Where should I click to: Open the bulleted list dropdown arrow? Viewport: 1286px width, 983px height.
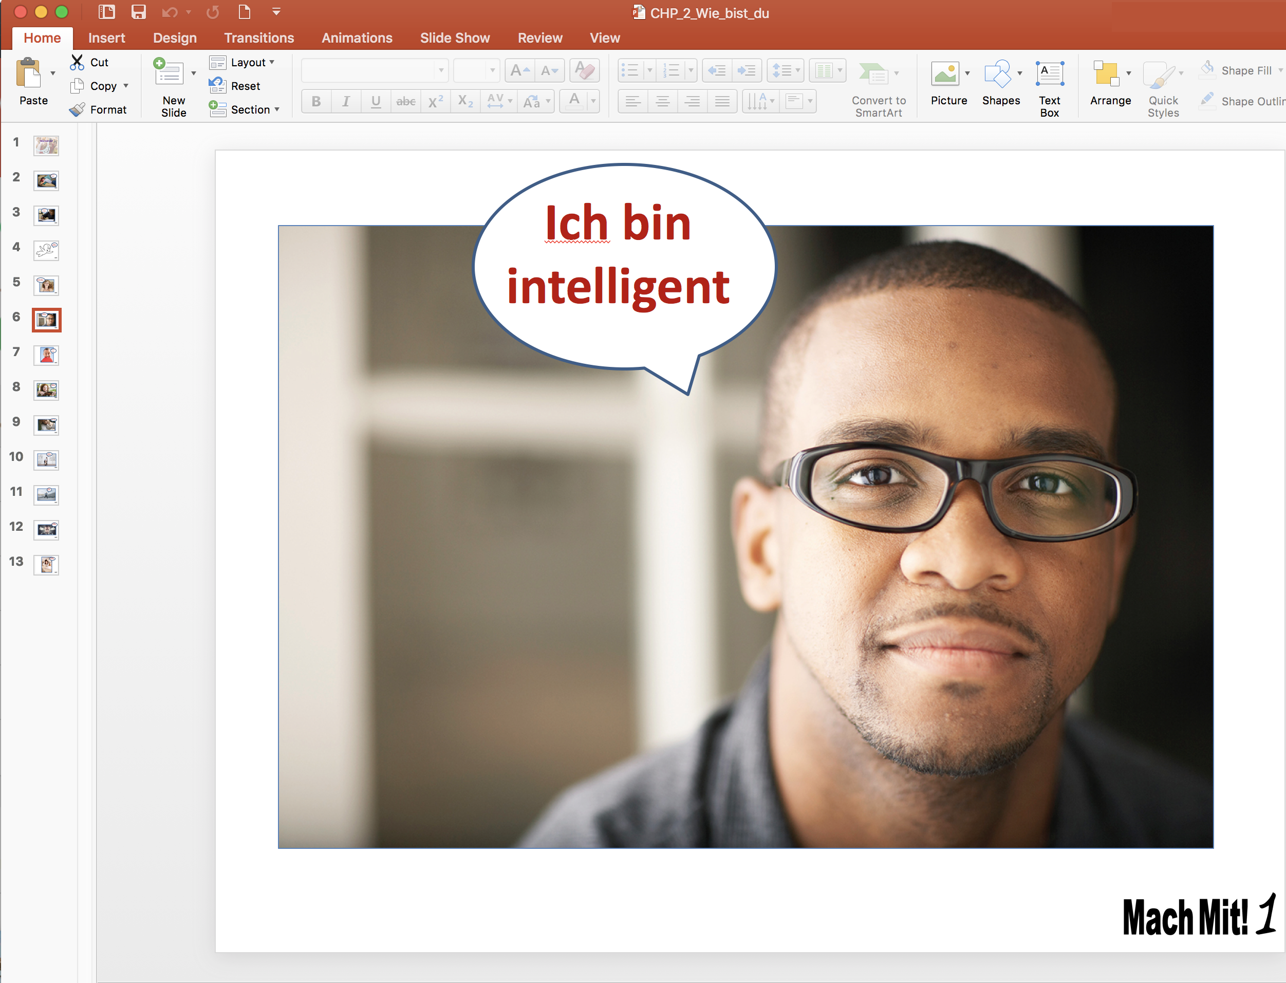[x=649, y=71]
